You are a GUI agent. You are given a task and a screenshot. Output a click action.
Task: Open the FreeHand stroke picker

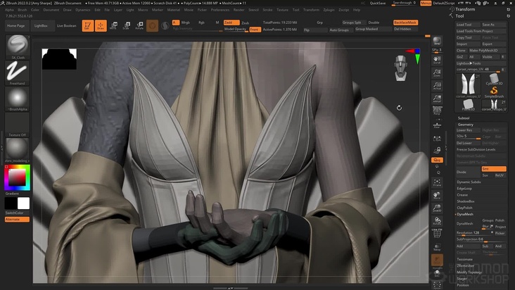[18, 73]
